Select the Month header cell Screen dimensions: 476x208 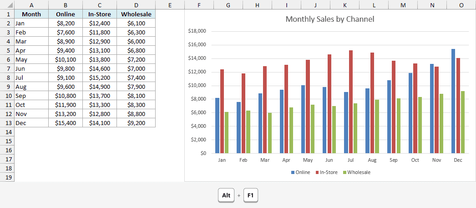coord(31,14)
